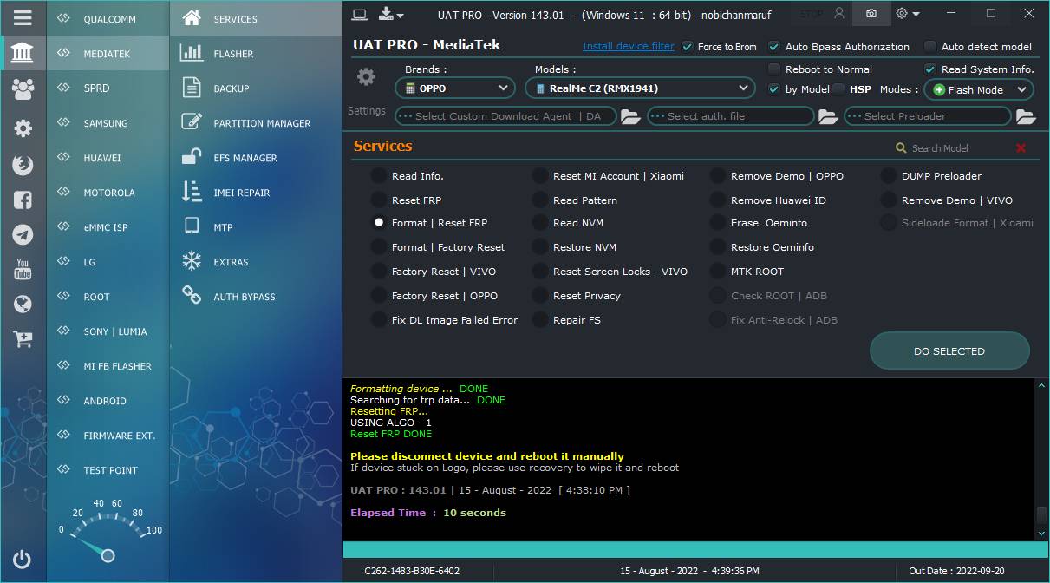This screenshot has height=583, width=1050.
Task: Open the Facebook sidebar icon
Action: [x=23, y=200]
